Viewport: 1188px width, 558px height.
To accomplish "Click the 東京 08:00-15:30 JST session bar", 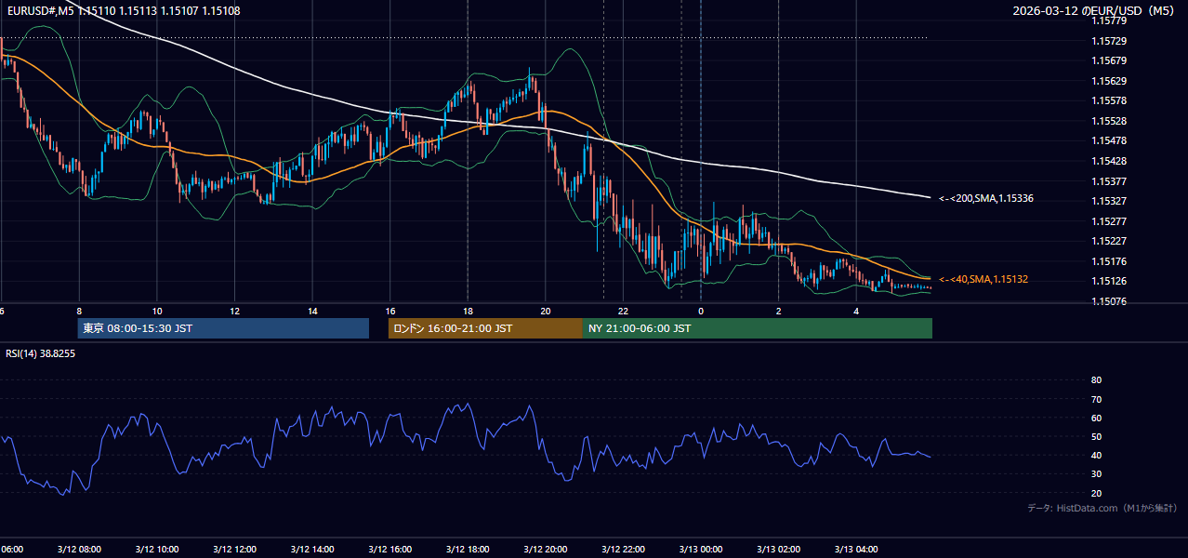I will pos(223,328).
